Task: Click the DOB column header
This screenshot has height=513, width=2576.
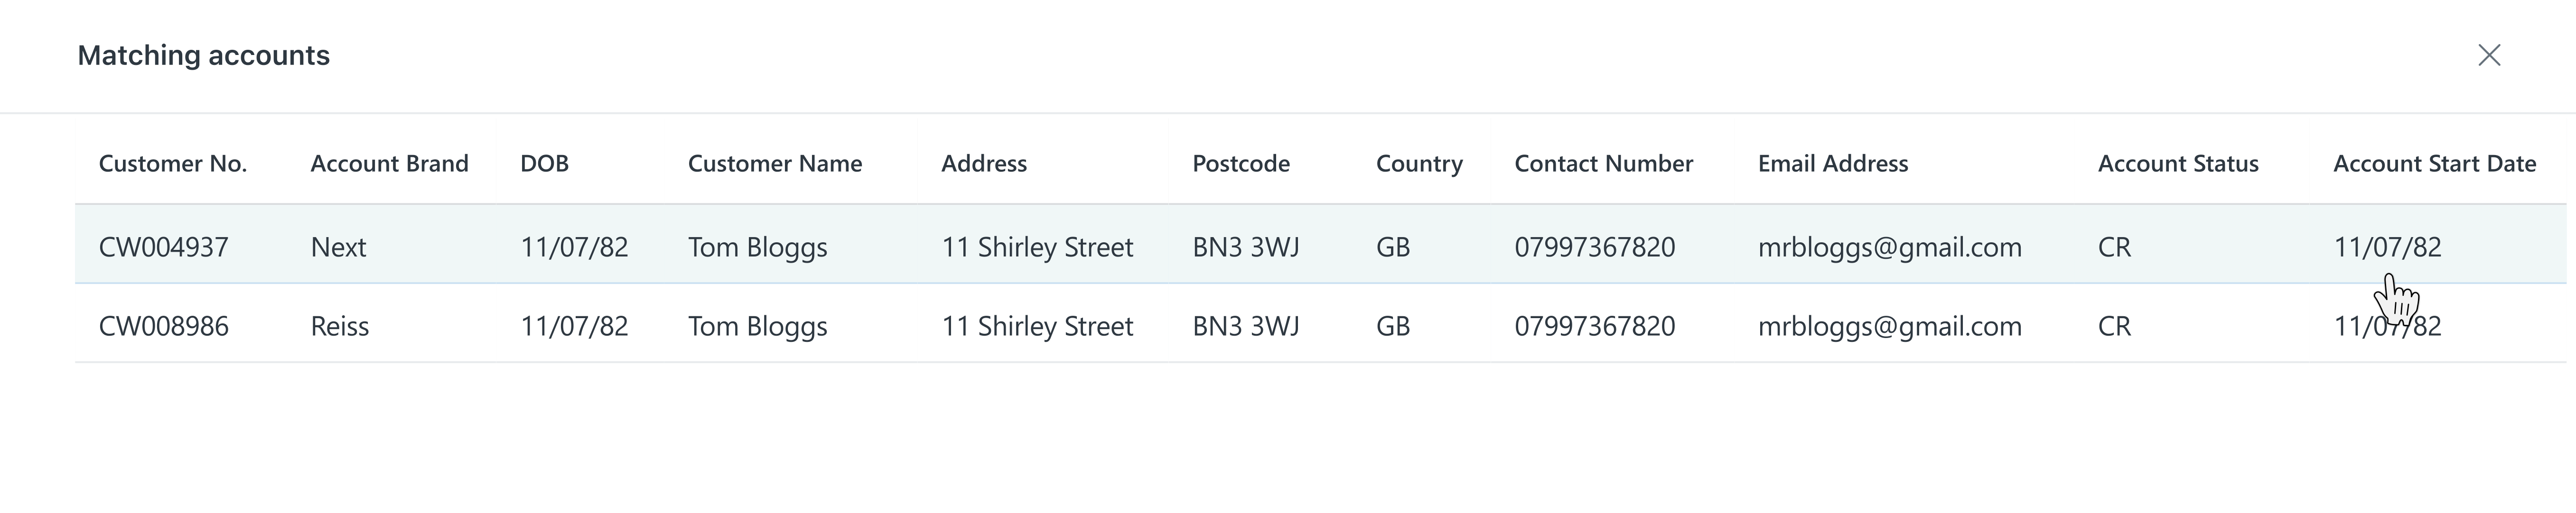Action: (x=544, y=164)
